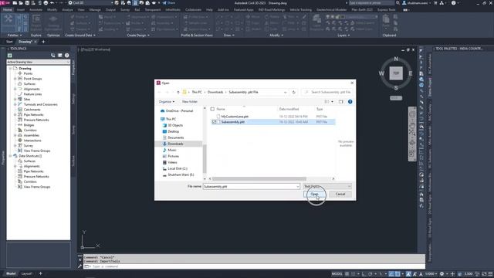Sort files by Name column
The height and width of the screenshot is (278, 494).
(221, 109)
